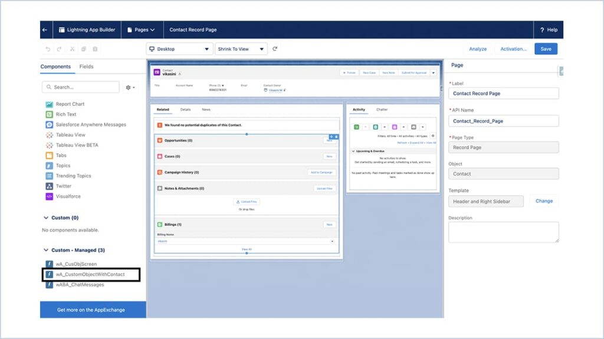604x339 pixels.
Task: Select the Rich Text component
Action: (66, 114)
